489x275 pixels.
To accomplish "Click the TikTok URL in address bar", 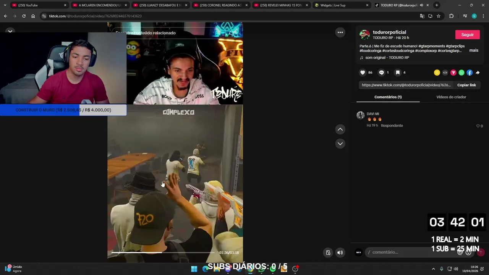I will point(95,16).
